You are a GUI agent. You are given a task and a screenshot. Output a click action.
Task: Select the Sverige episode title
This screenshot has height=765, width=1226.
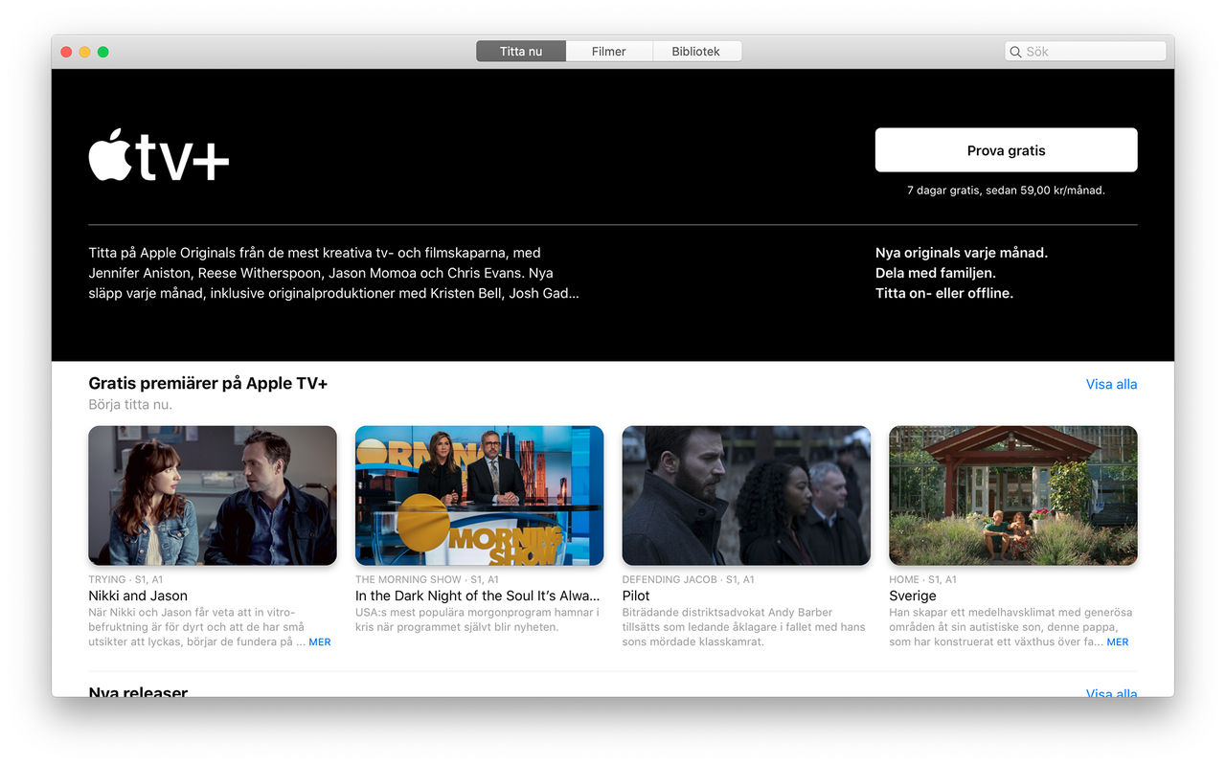[x=913, y=596]
